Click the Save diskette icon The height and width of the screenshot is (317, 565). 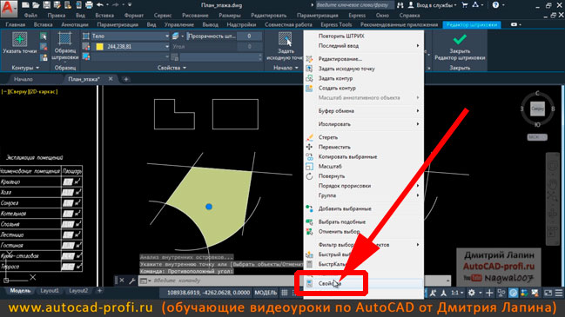46,5
